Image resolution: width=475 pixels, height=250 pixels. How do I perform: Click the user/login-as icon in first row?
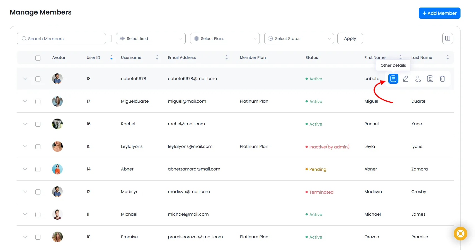pos(418,79)
